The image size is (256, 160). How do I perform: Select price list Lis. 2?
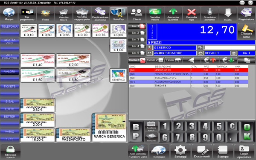pos(137,33)
